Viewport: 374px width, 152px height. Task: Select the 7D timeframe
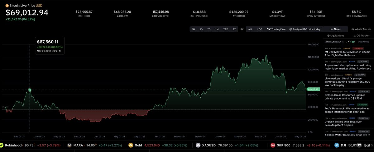point(209,29)
